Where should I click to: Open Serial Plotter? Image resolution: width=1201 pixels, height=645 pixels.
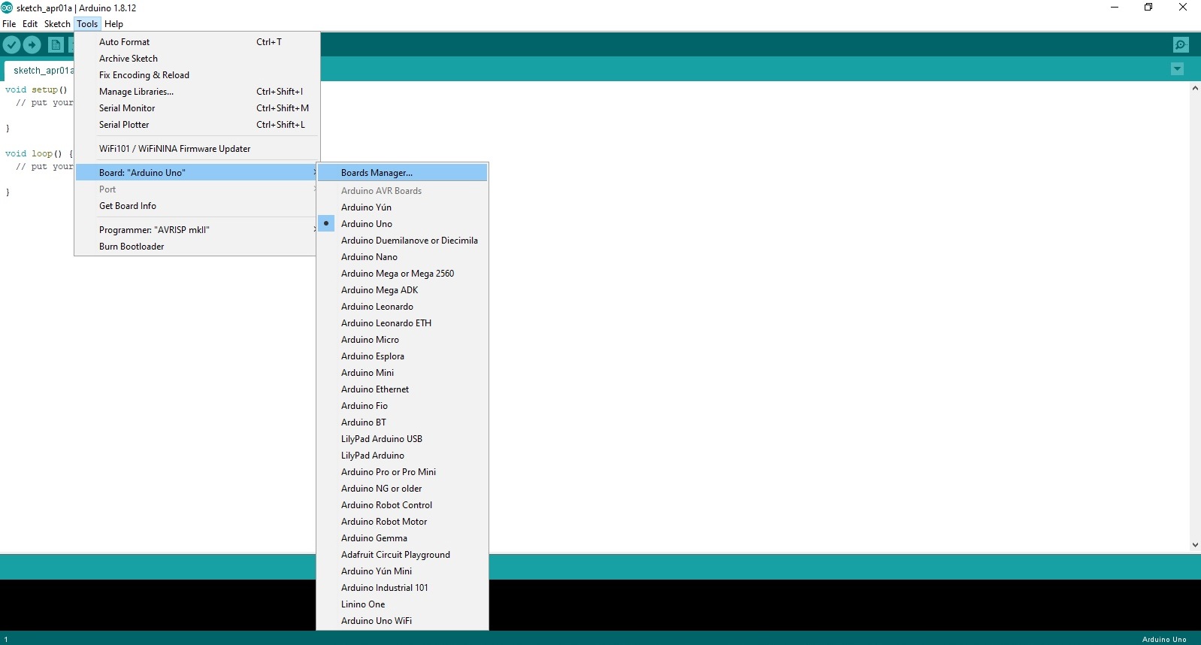click(197, 125)
